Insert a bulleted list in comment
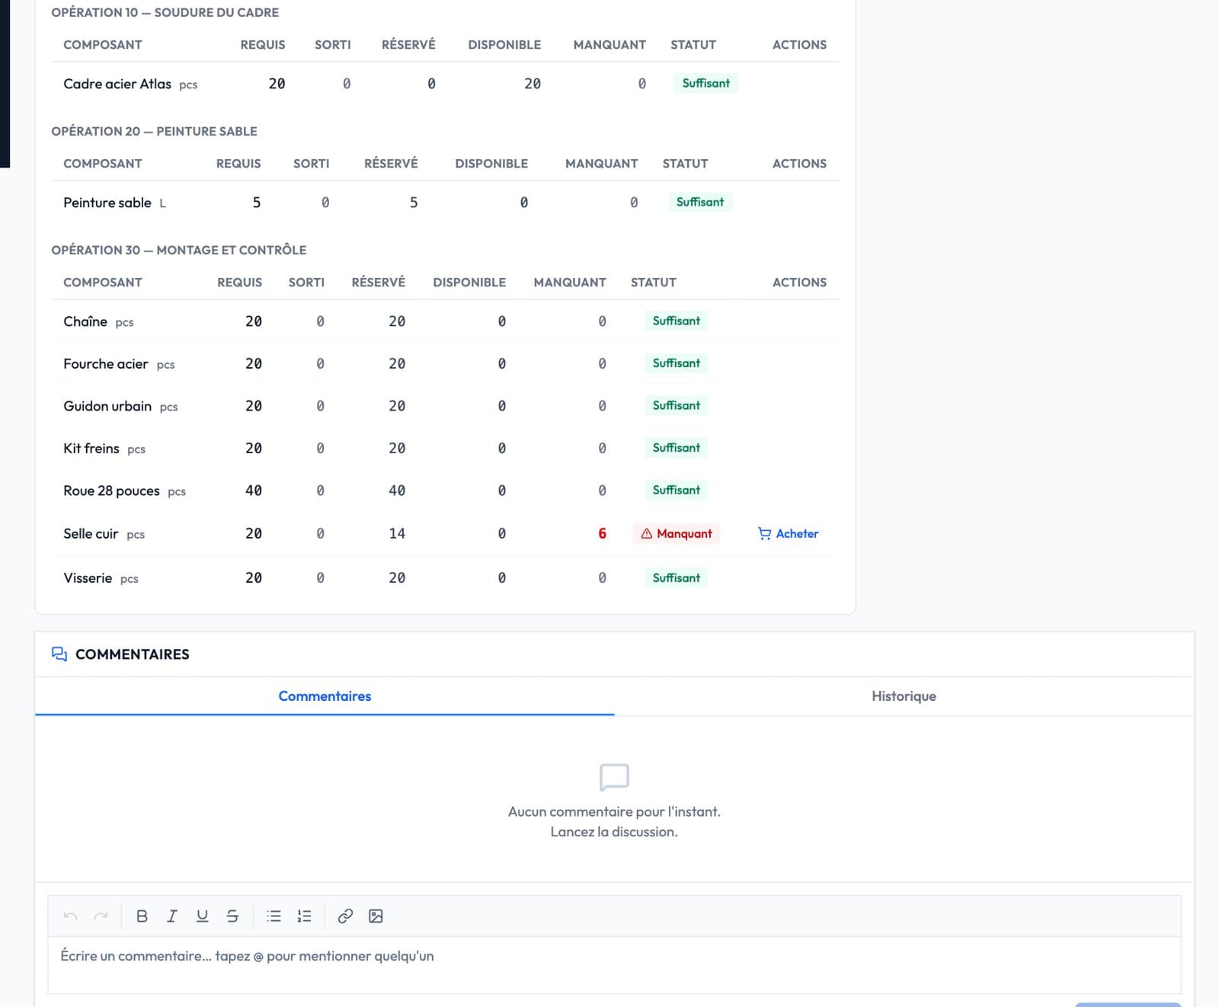 tap(274, 916)
